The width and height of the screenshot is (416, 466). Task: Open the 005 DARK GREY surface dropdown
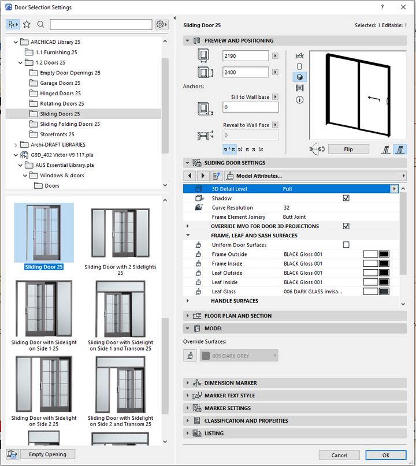point(239,356)
